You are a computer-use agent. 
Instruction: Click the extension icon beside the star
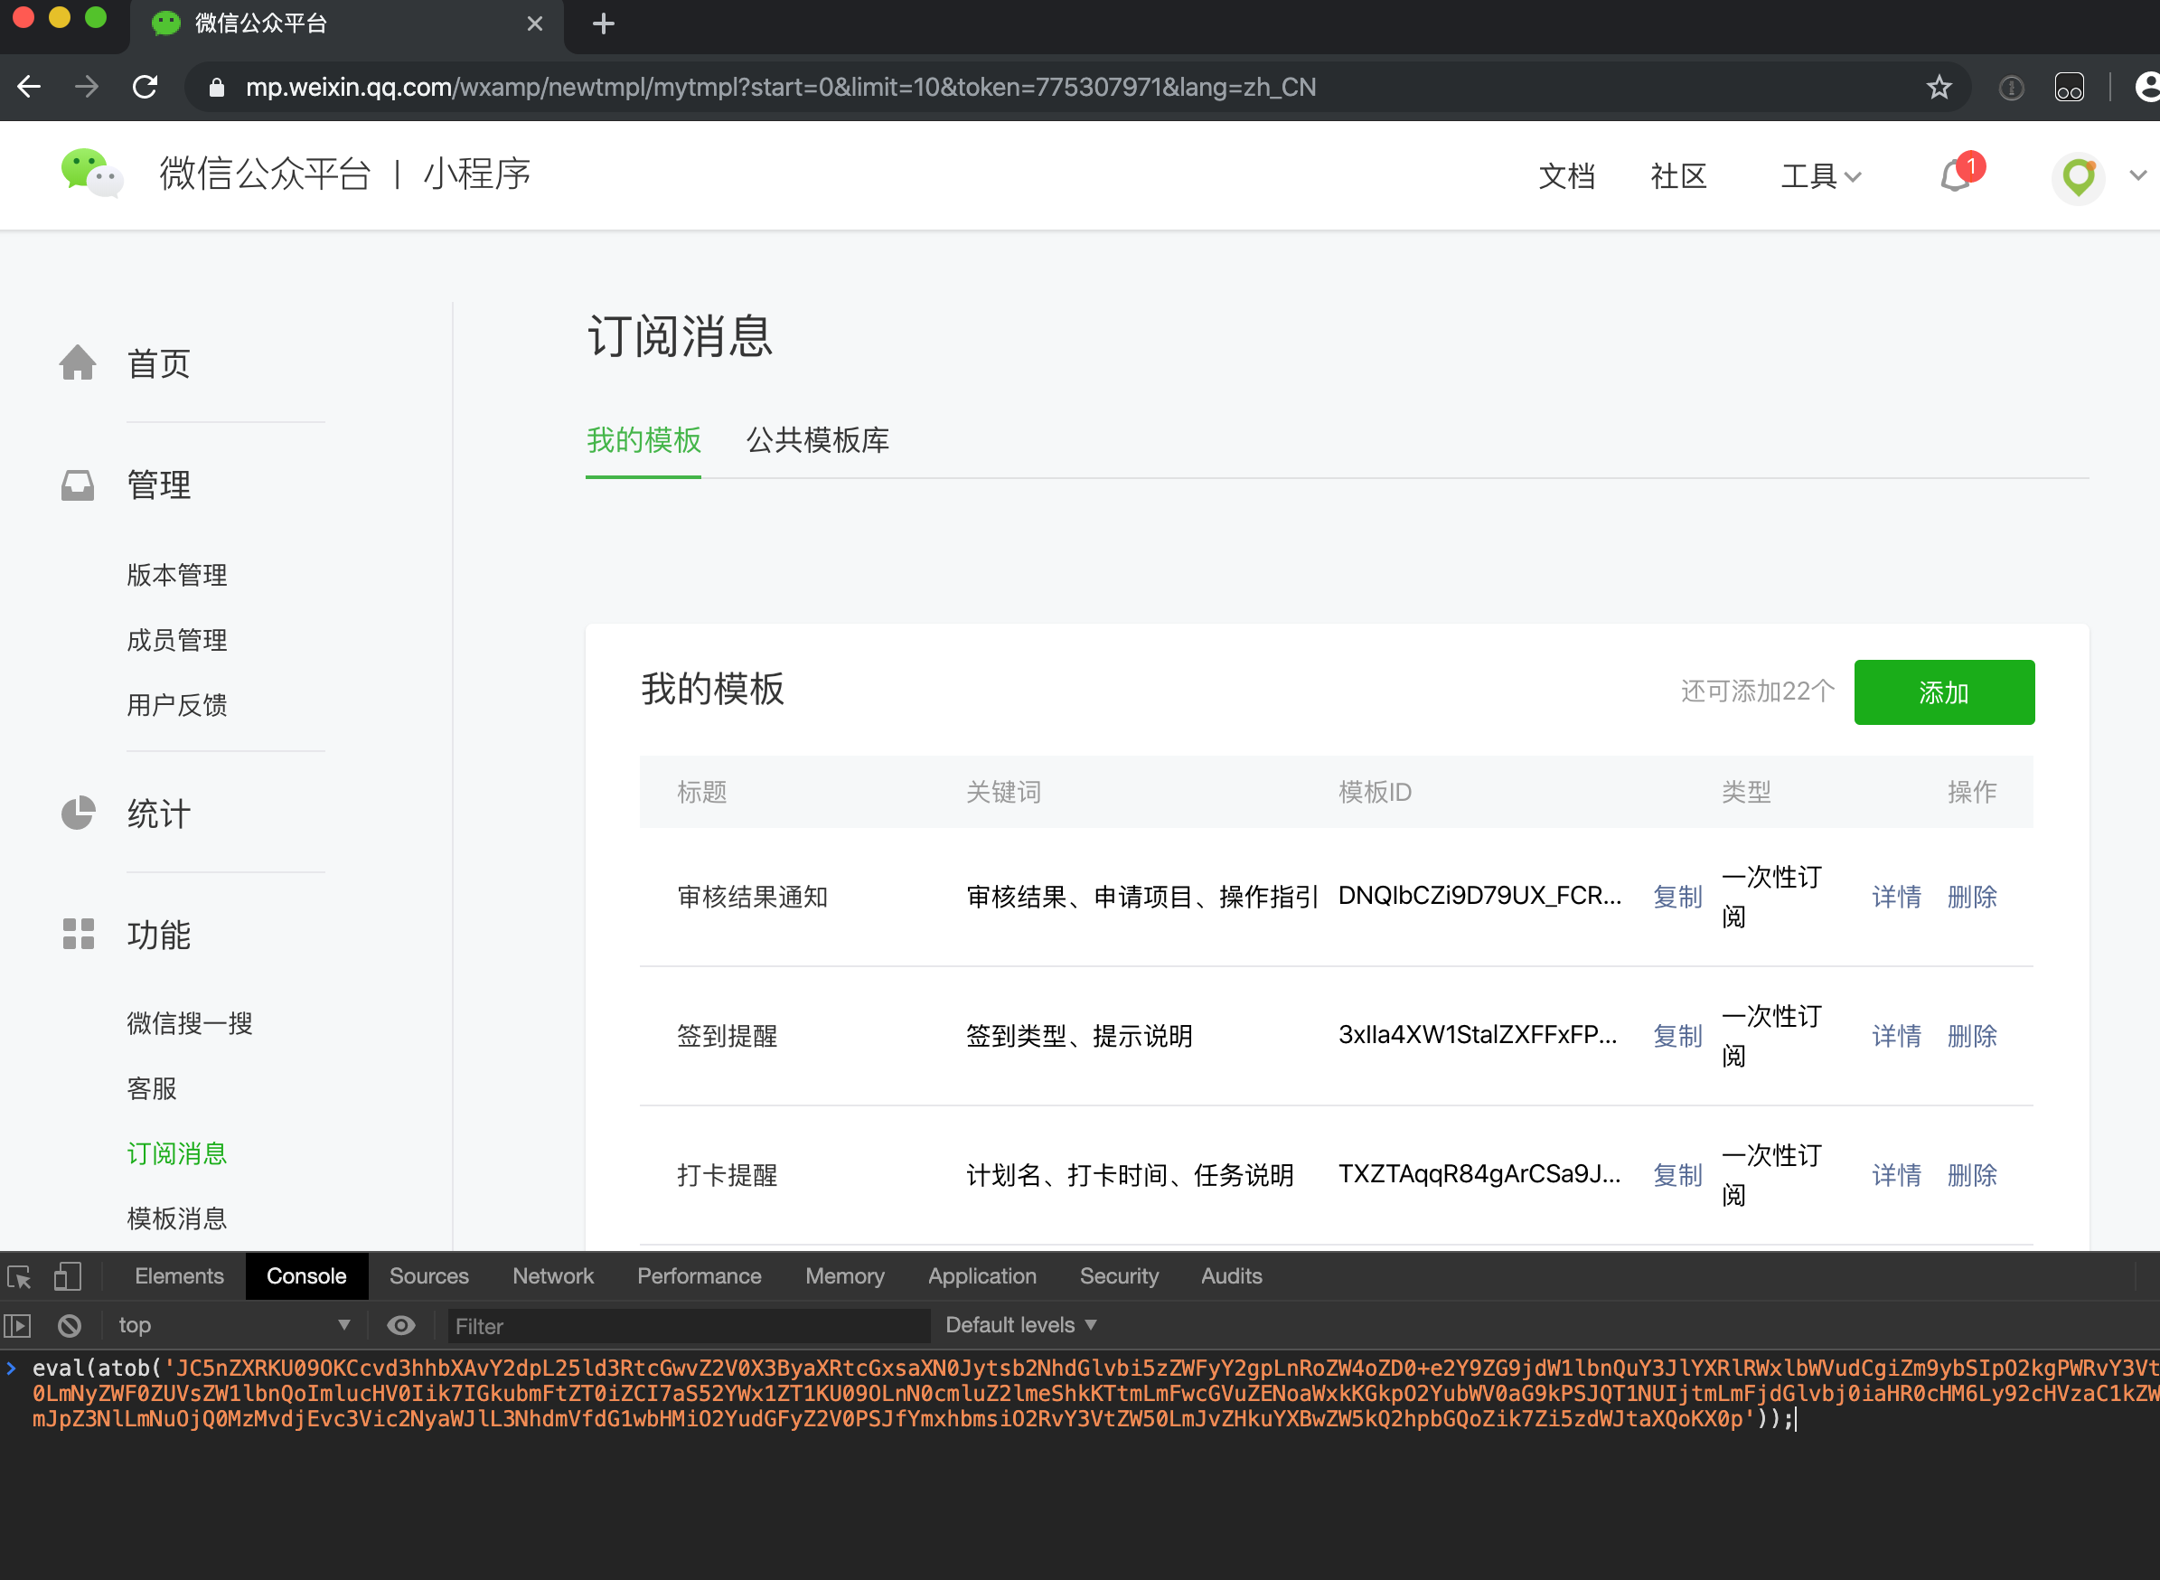coord(2069,87)
